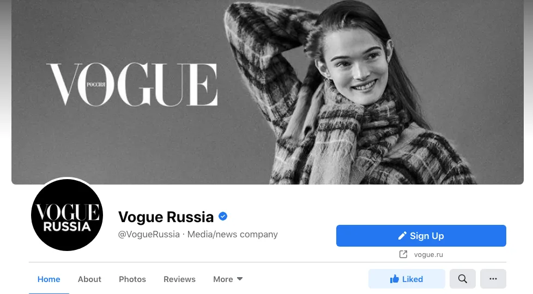Open the vogue.ru website link
533x294 pixels.
click(x=428, y=255)
